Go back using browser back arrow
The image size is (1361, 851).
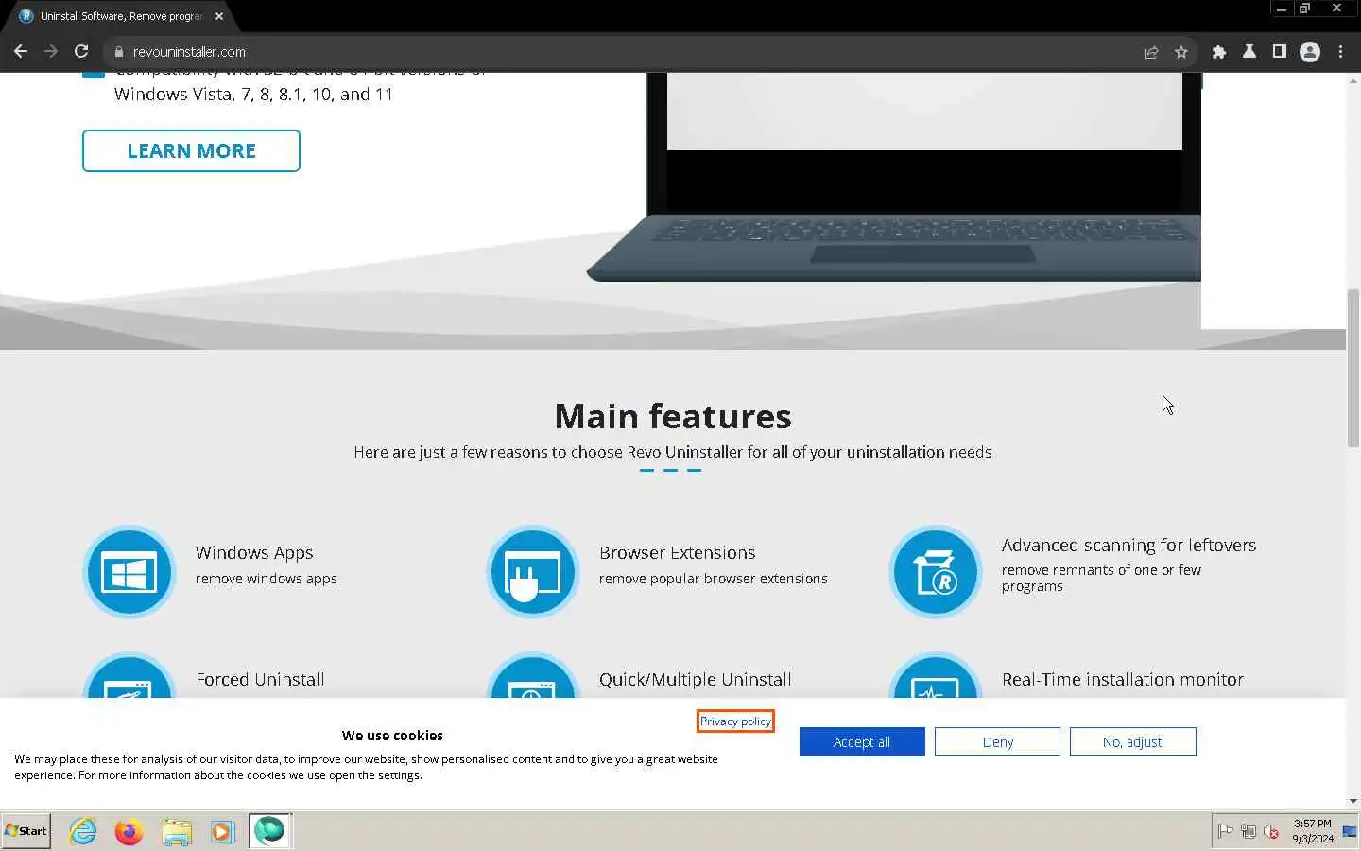(x=21, y=52)
